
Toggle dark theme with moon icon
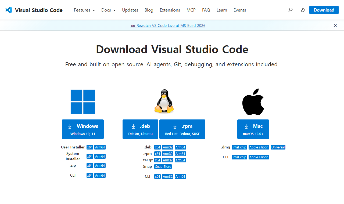tap(303, 10)
